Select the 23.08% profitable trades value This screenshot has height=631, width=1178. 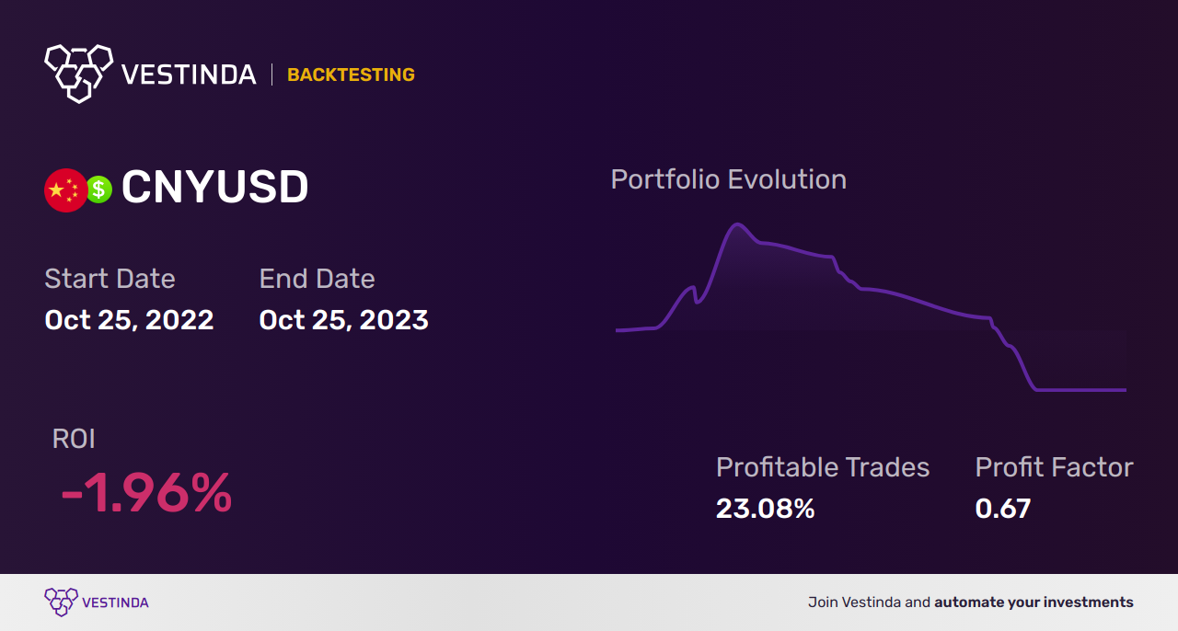(765, 509)
